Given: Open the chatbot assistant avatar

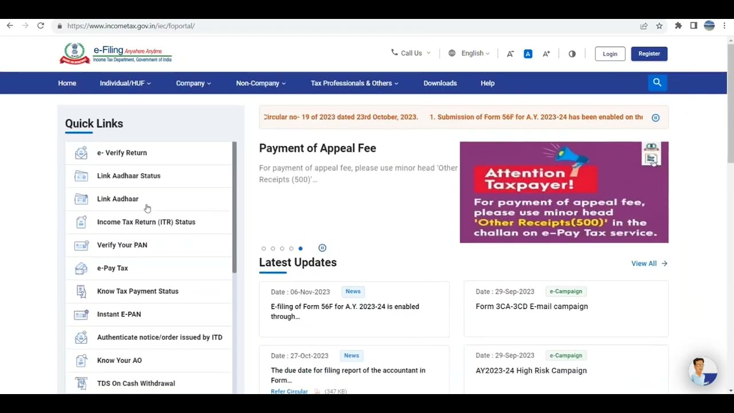Looking at the screenshot, I should [703, 371].
